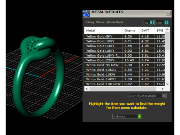This screenshot has width=180, height=135.
Task: Select the White Gold:10KW row
Action: [x=124, y=74]
